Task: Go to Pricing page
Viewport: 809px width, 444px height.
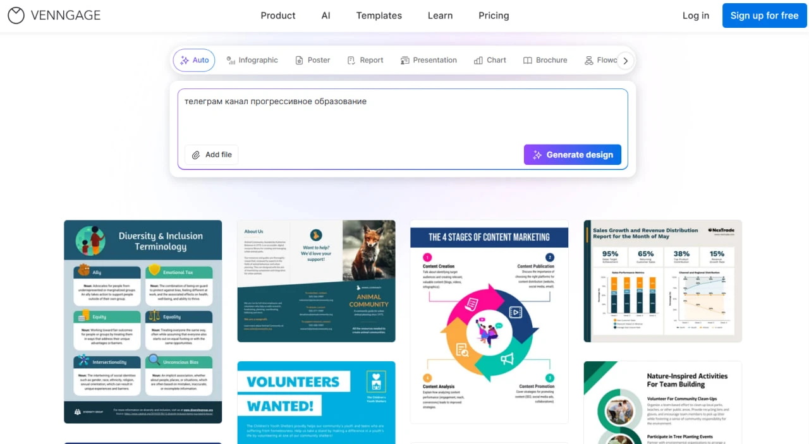Action: click(x=494, y=16)
